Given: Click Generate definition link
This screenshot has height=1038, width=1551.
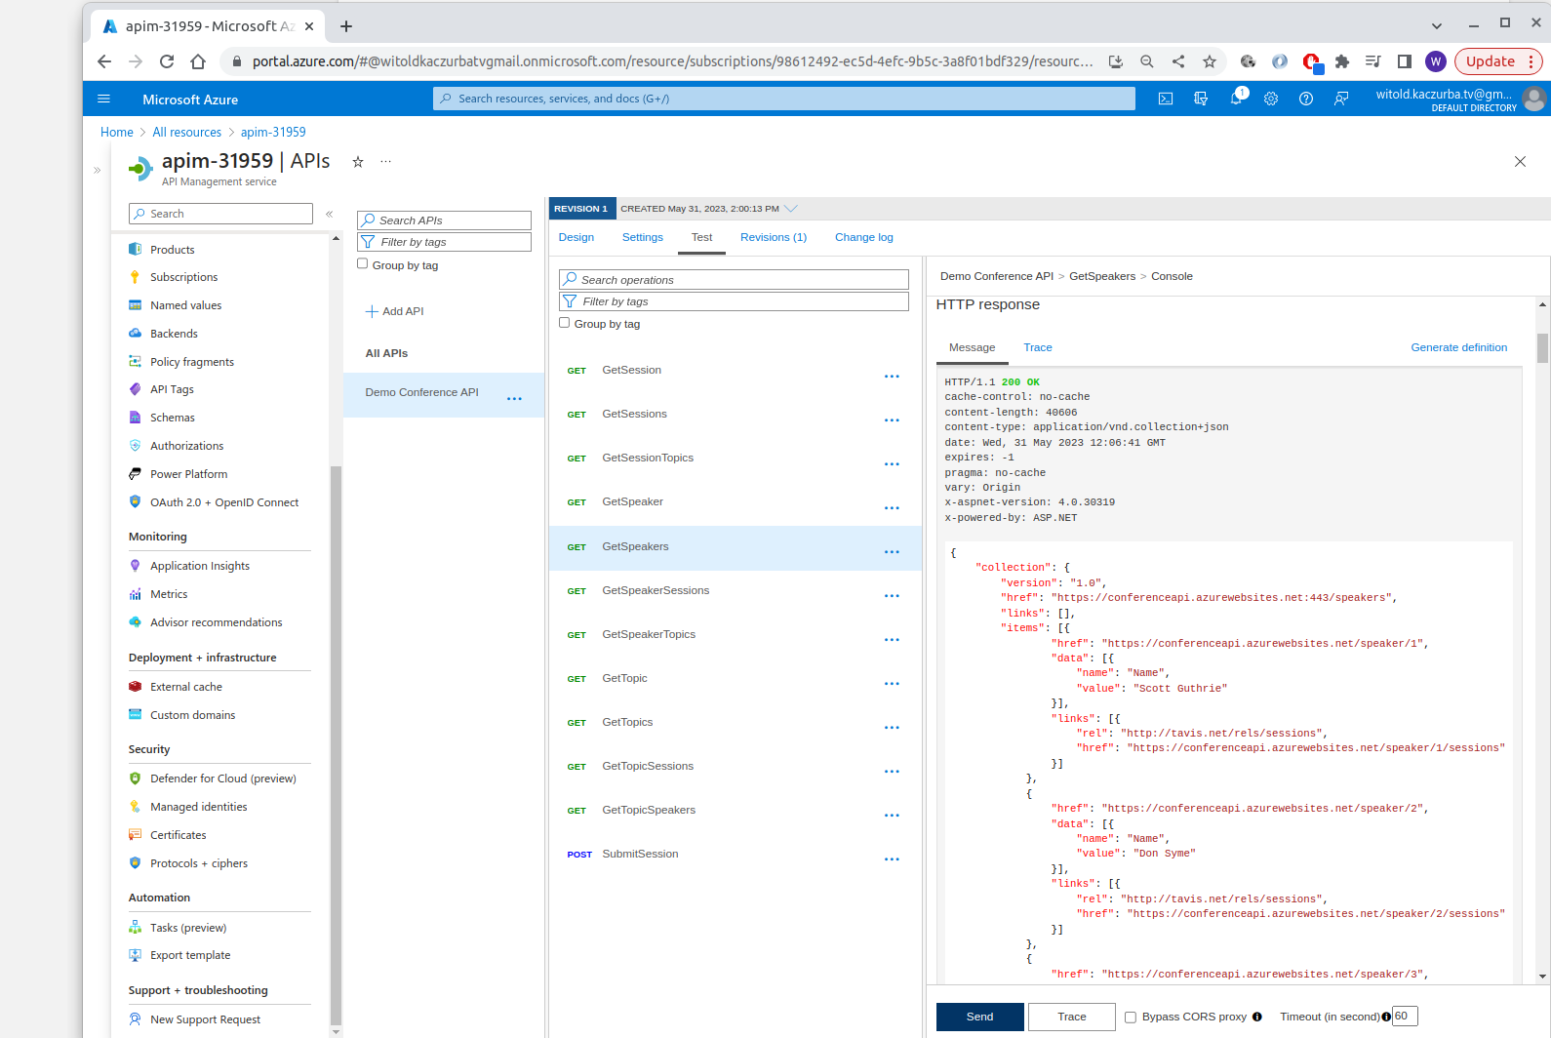Looking at the screenshot, I should (x=1459, y=347).
